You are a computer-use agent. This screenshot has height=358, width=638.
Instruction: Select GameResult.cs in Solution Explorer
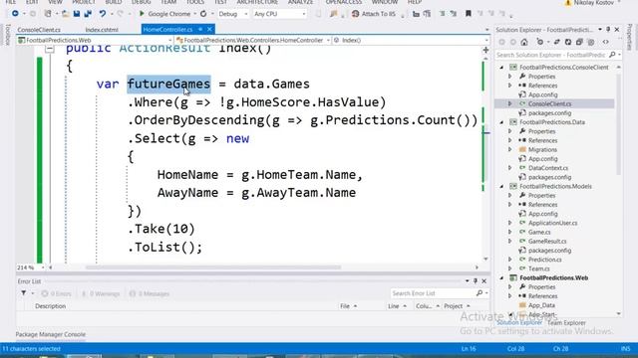pos(547,241)
